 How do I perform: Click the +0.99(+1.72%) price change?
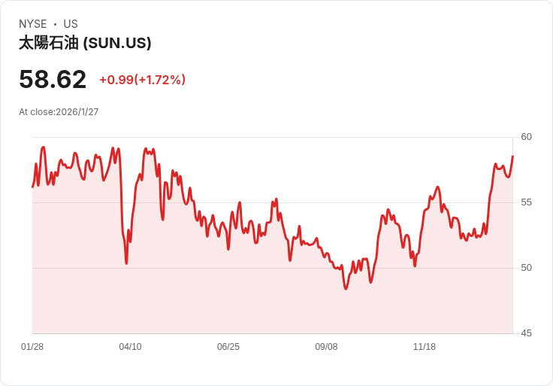142,80
